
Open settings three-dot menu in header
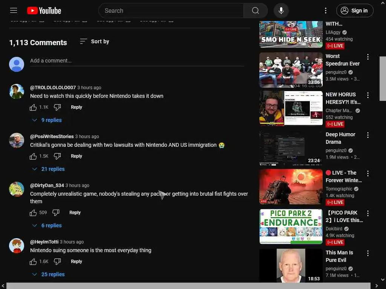coord(325,11)
